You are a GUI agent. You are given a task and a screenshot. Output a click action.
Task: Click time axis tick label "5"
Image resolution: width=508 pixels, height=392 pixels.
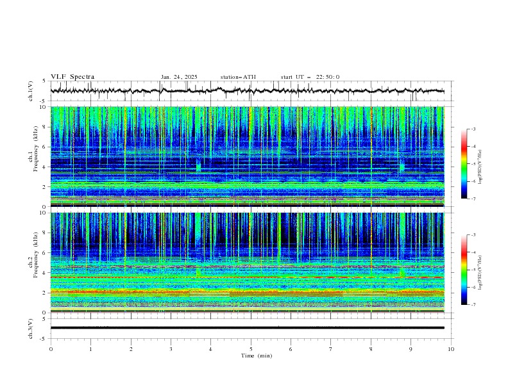[251, 349]
